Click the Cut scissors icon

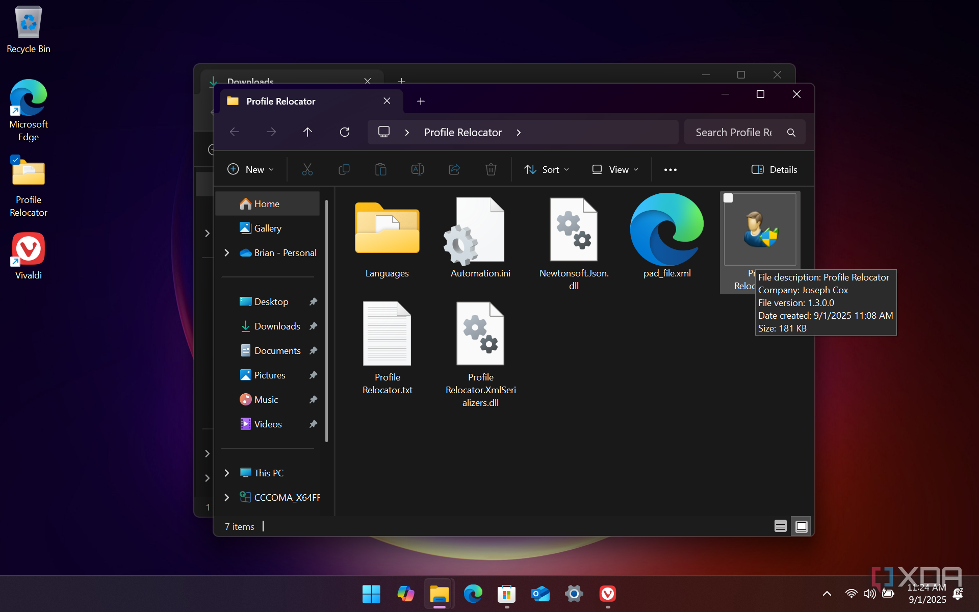307,169
